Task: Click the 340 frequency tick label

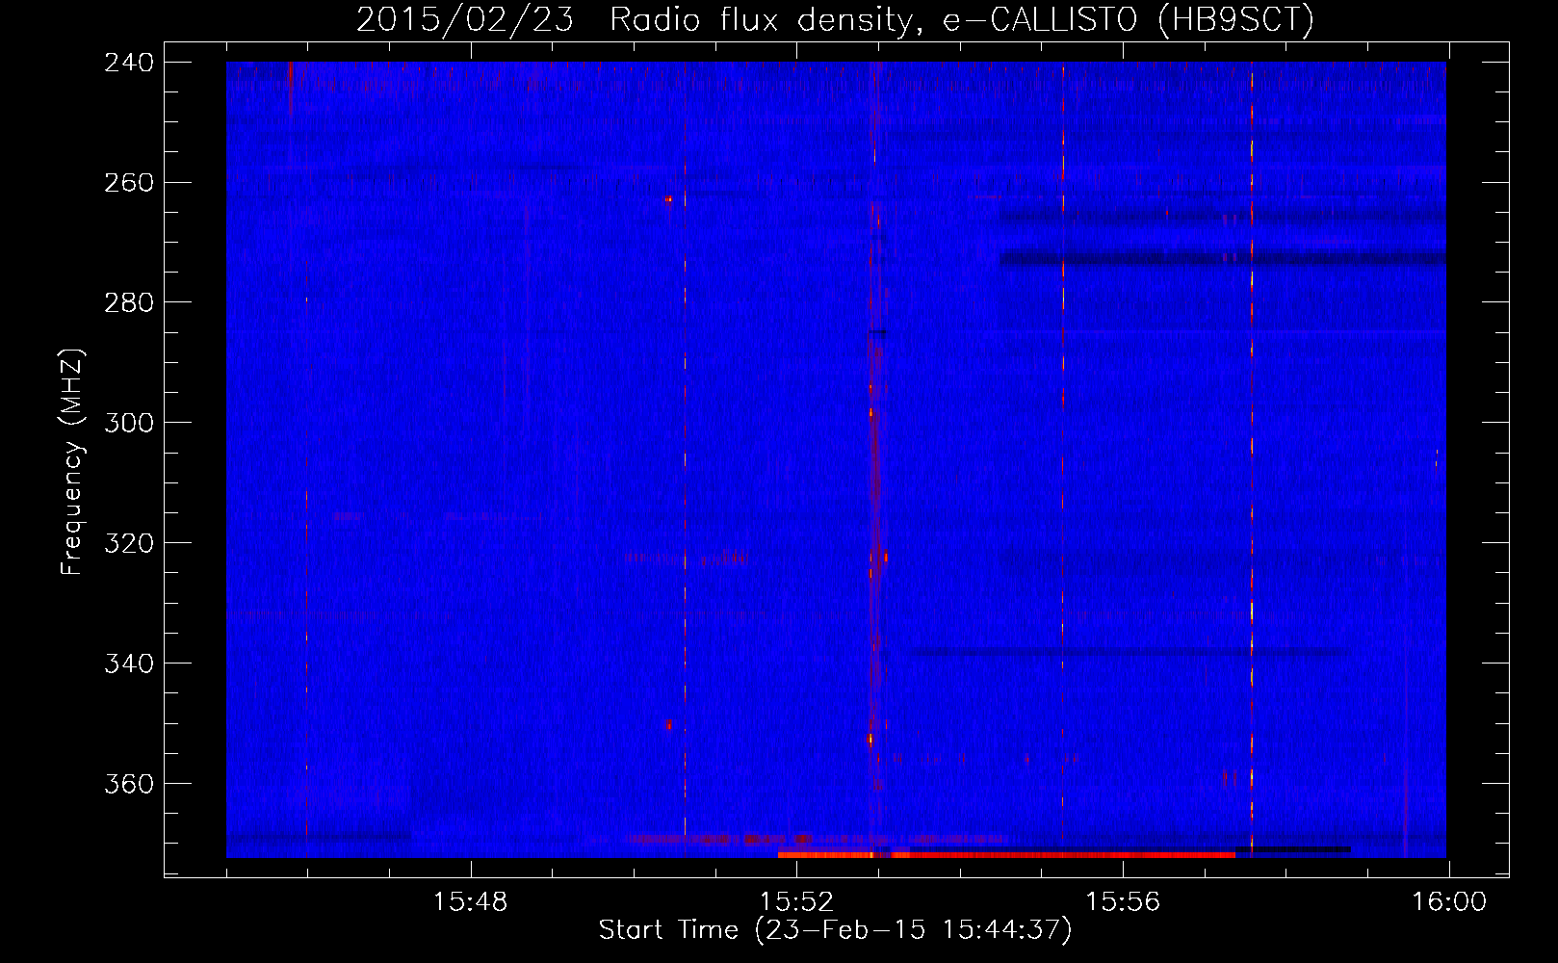Action: [128, 664]
